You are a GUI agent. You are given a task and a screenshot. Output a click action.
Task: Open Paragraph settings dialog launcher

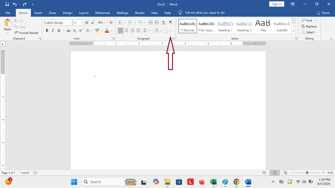[x=174, y=39]
